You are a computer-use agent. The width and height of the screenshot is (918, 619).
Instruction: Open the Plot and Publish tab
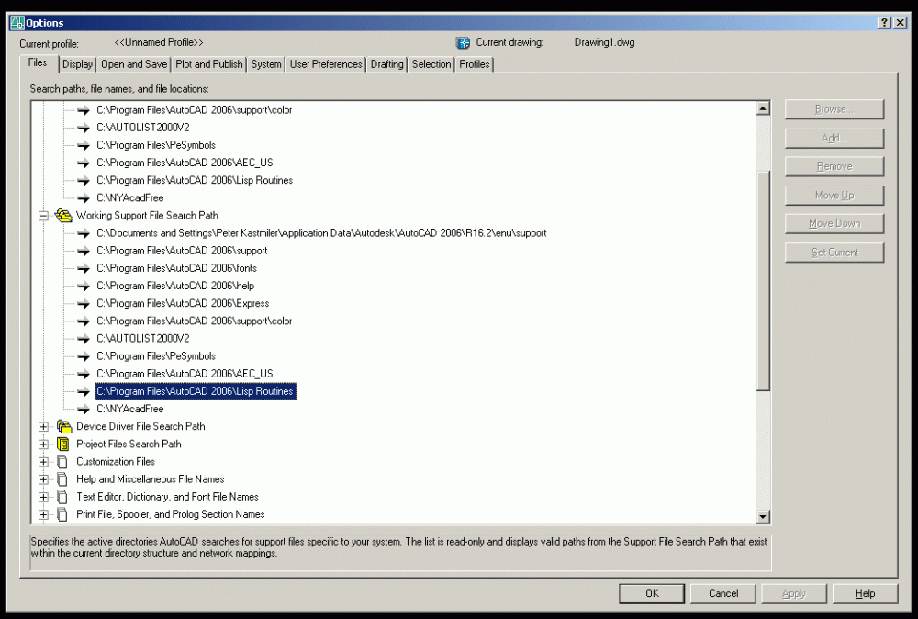pyautogui.click(x=209, y=64)
